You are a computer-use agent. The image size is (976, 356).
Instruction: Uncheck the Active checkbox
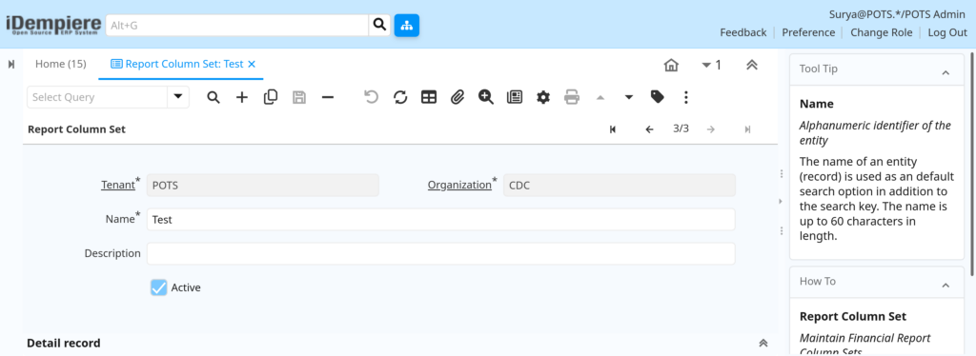point(159,287)
